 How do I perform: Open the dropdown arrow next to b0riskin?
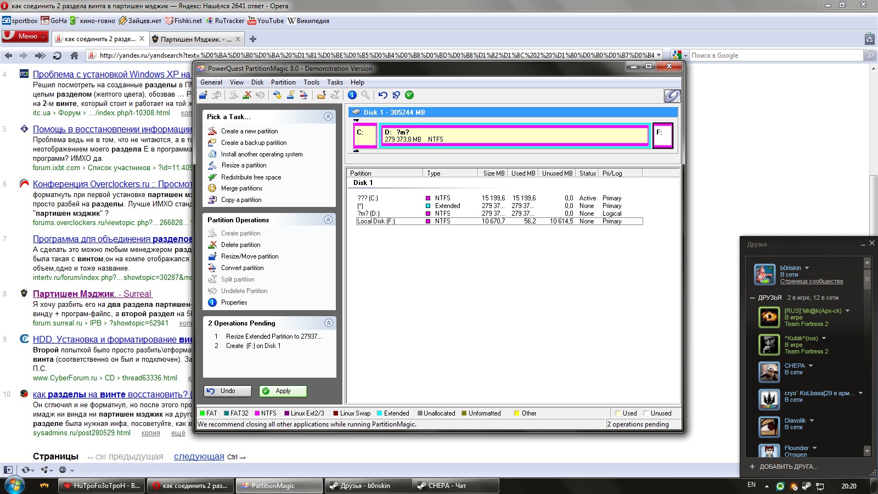coord(807,268)
